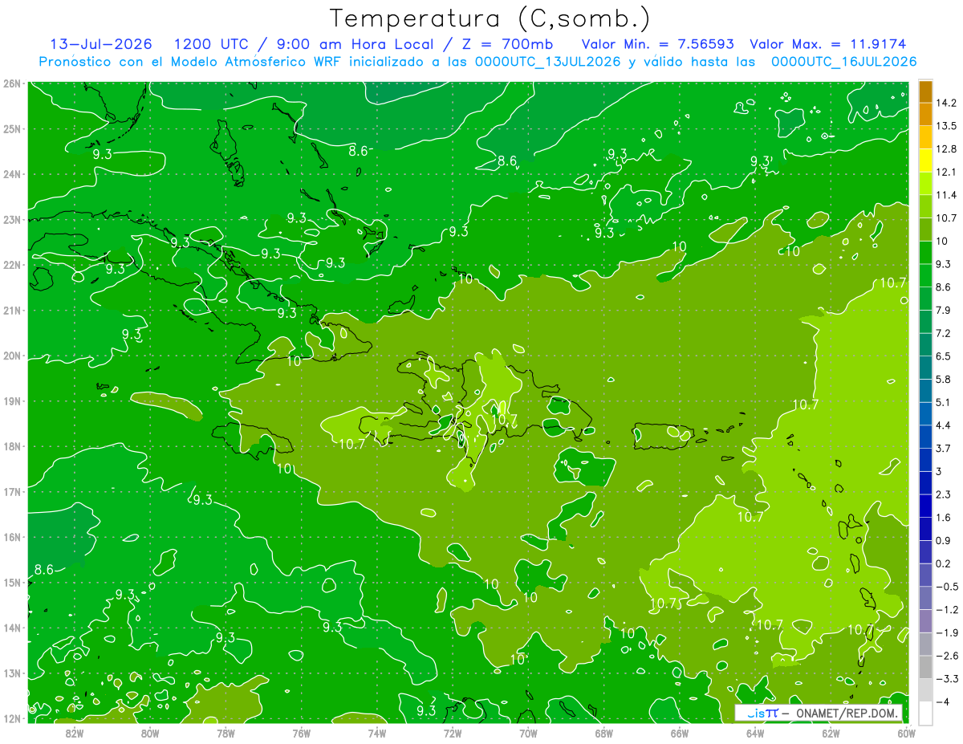
Task: Click the "78W" longitude label
Action: pos(226,733)
